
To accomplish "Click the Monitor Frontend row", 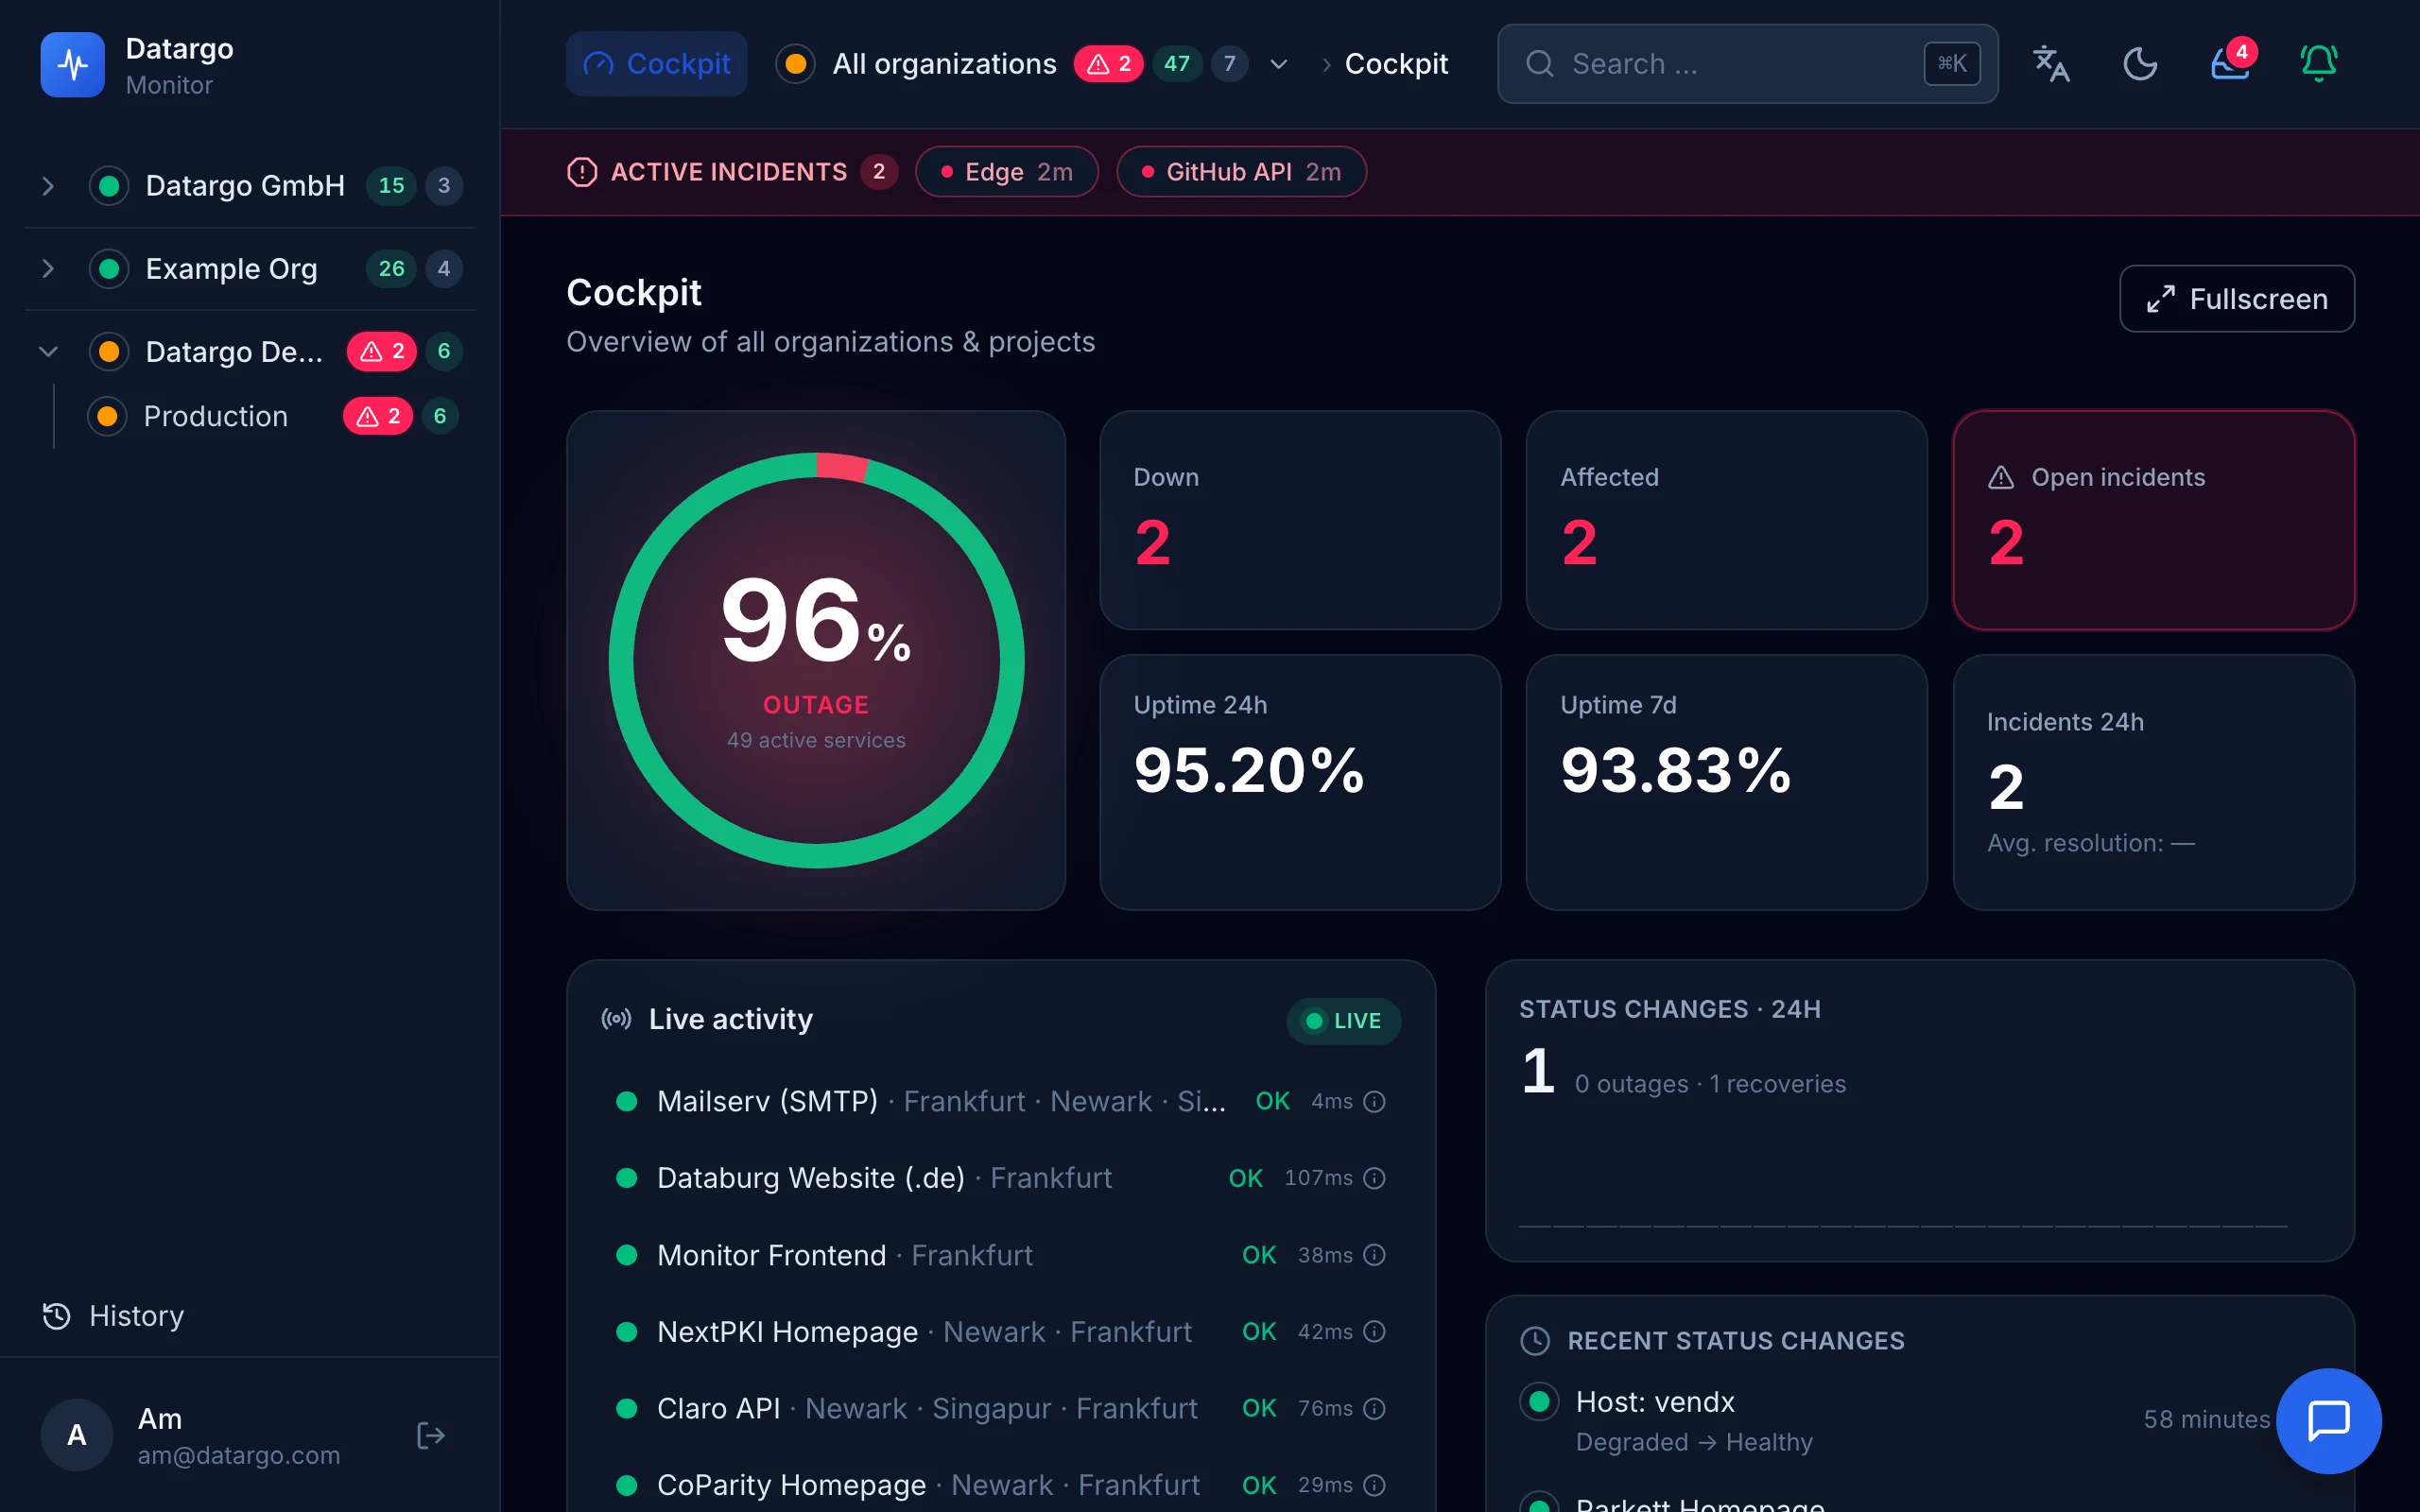I will 1001,1255.
